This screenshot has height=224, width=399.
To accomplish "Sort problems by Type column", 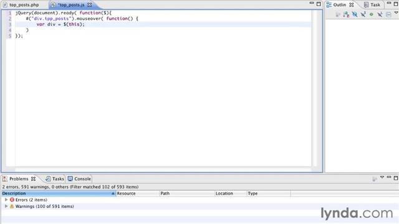I will pyautogui.click(x=269, y=194).
